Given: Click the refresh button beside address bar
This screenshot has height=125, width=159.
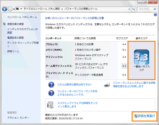Looking at the screenshot, I should coord(134,9).
